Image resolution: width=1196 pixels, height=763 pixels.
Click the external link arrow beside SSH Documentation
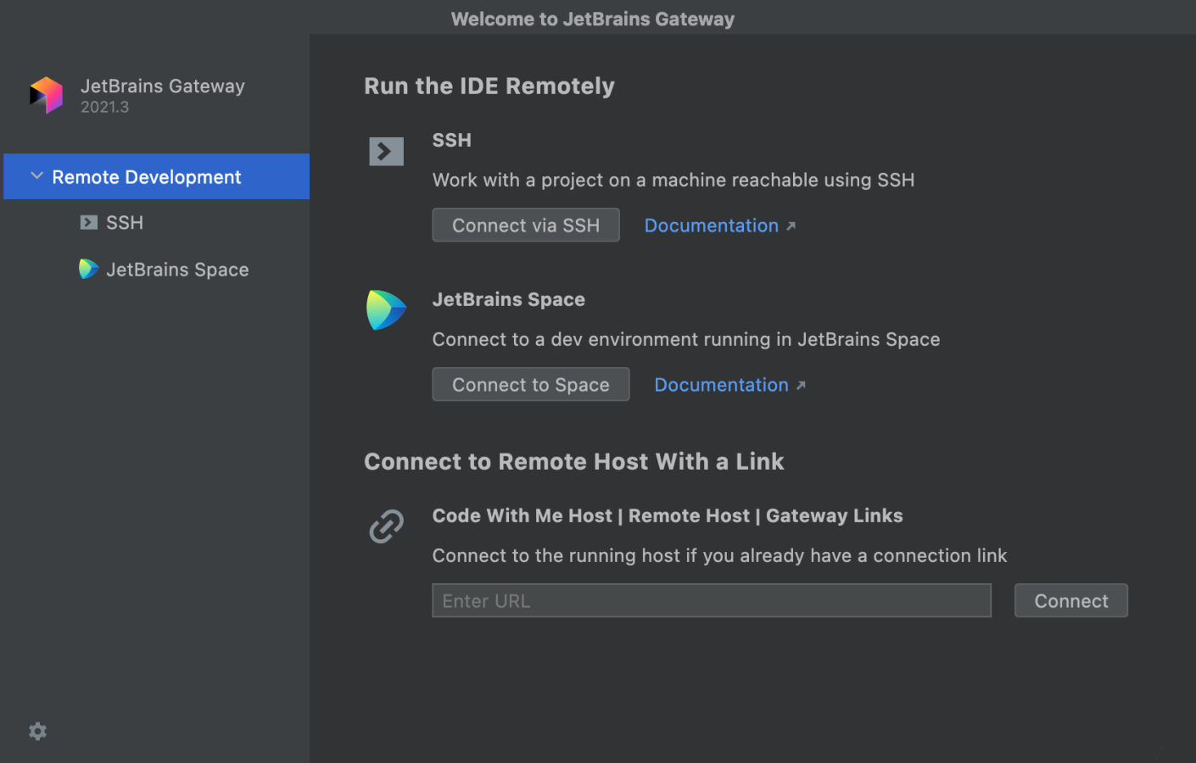tap(791, 225)
